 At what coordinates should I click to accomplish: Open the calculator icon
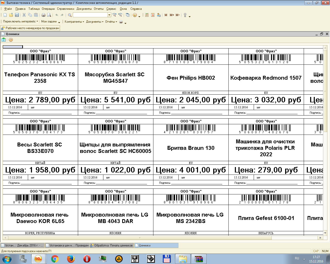147,15
